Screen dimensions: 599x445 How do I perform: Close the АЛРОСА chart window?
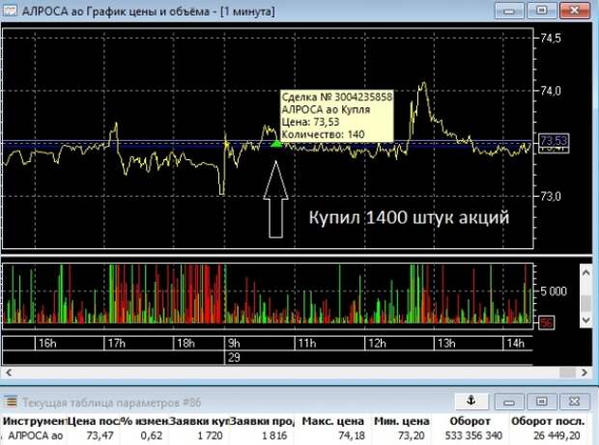coord(575,11)
